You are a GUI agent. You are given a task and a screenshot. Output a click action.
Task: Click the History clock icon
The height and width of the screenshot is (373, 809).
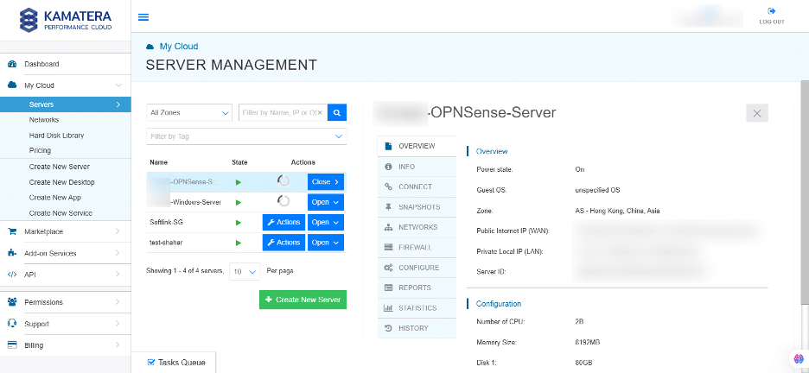click(388, 328)
